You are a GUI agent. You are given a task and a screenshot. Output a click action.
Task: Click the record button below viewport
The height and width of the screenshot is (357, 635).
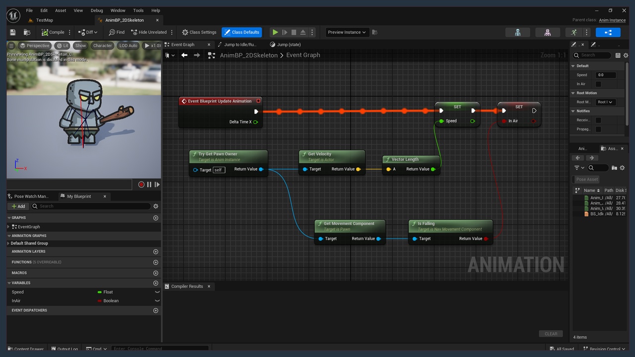(x=141, y=184)
